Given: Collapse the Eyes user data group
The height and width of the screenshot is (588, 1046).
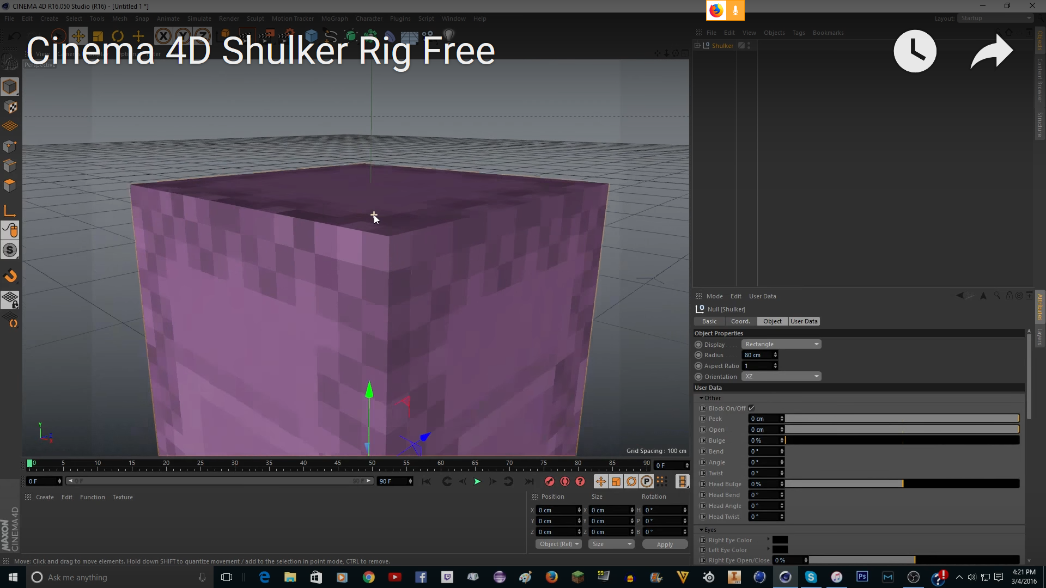Looking at the screenshot, I should click(x=701, y=530).
